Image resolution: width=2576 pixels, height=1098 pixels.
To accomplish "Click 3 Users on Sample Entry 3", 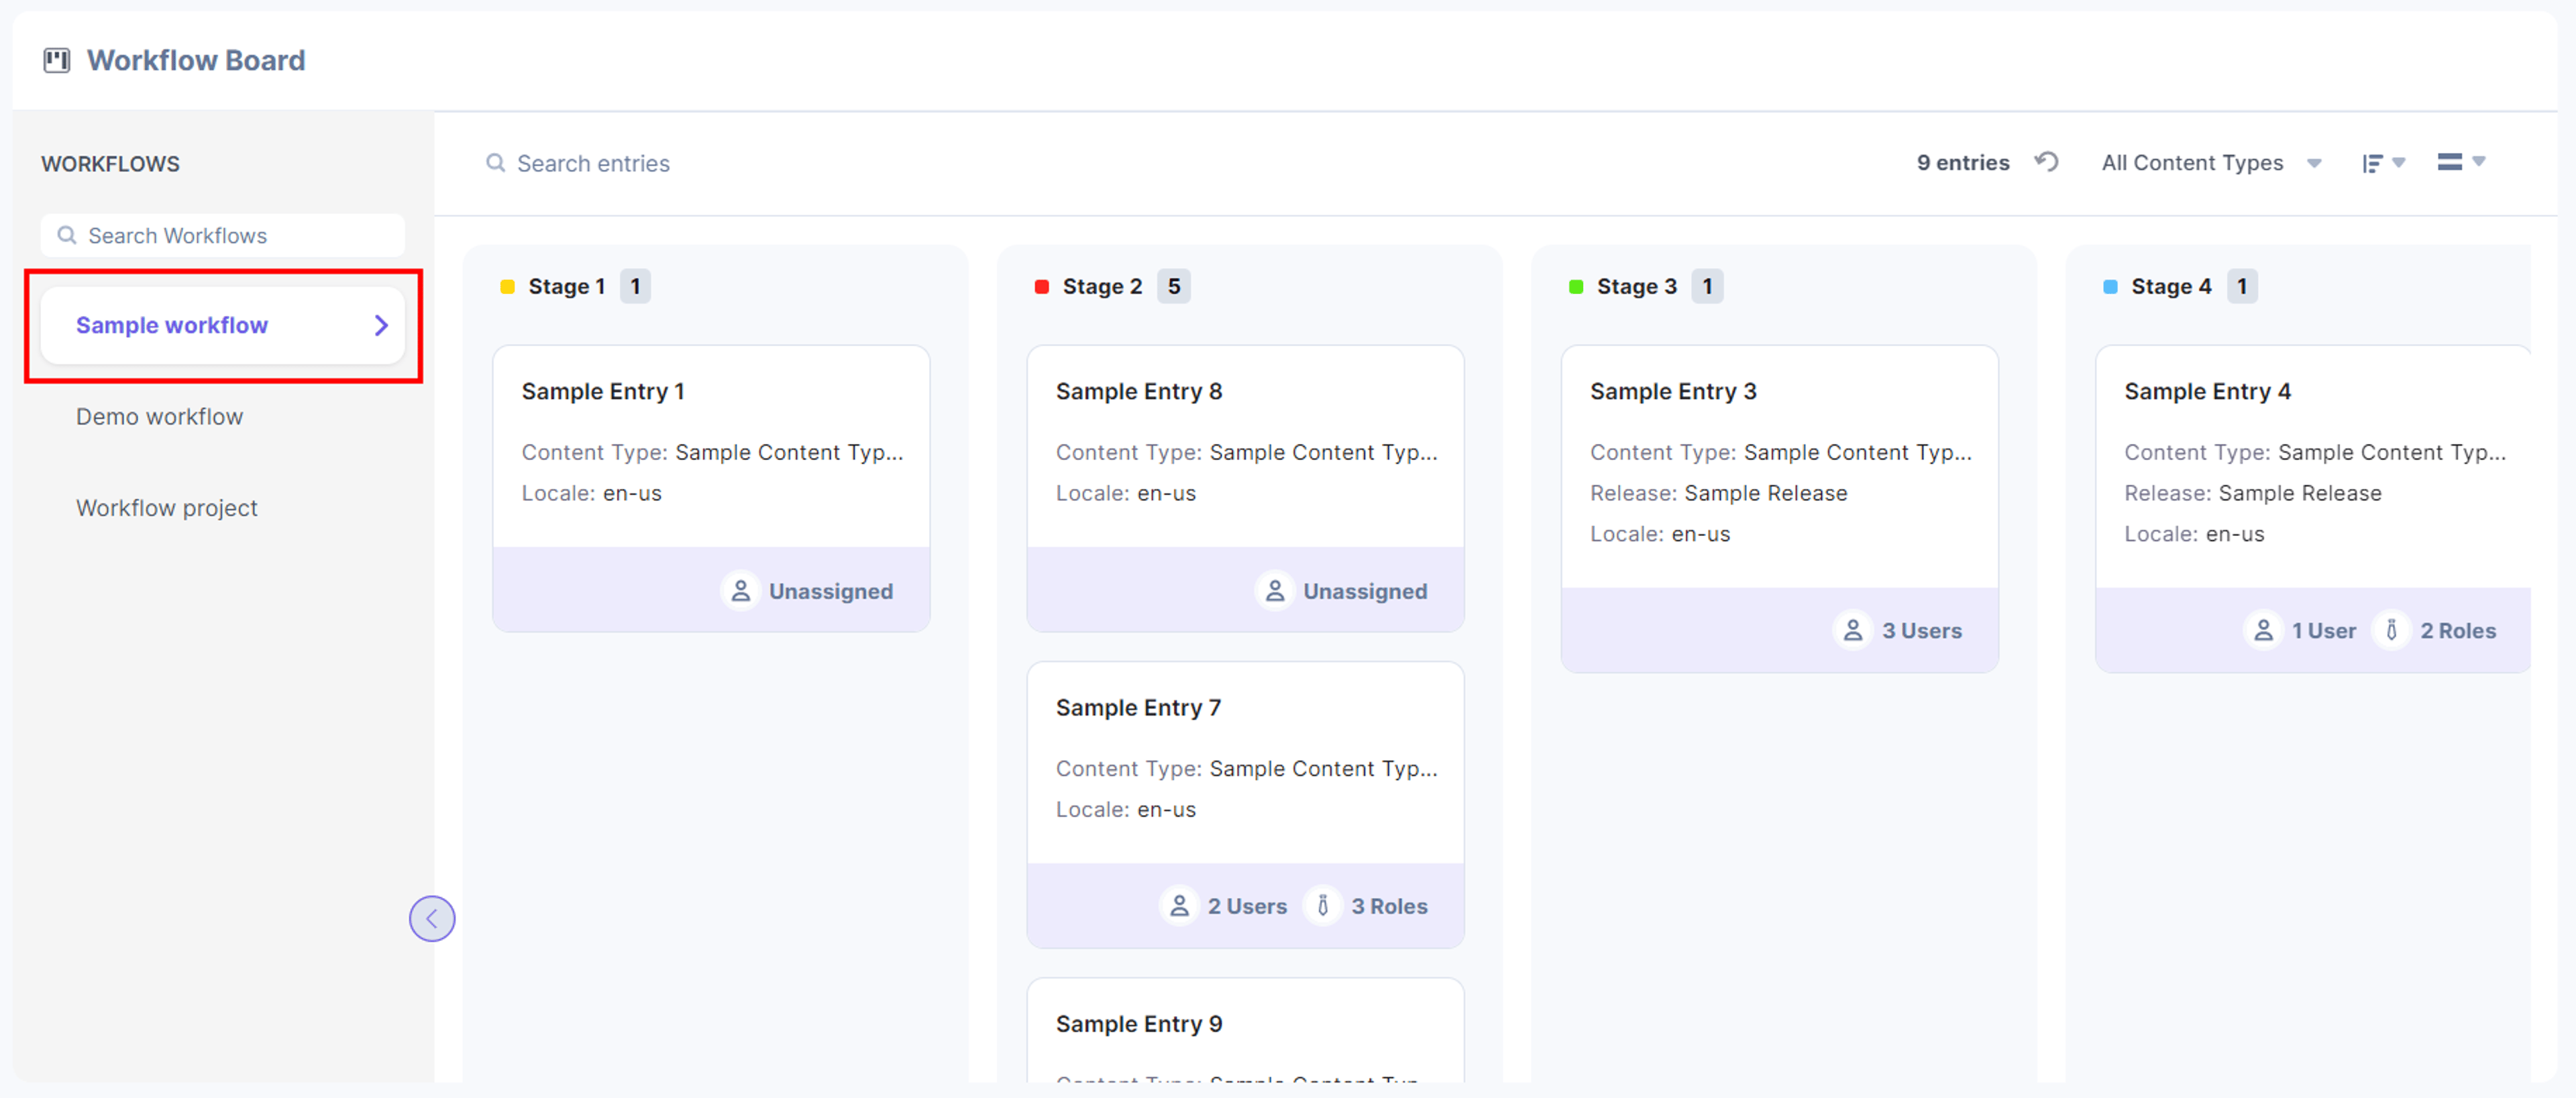I will pyautogui.click(x=1921, y=631).
